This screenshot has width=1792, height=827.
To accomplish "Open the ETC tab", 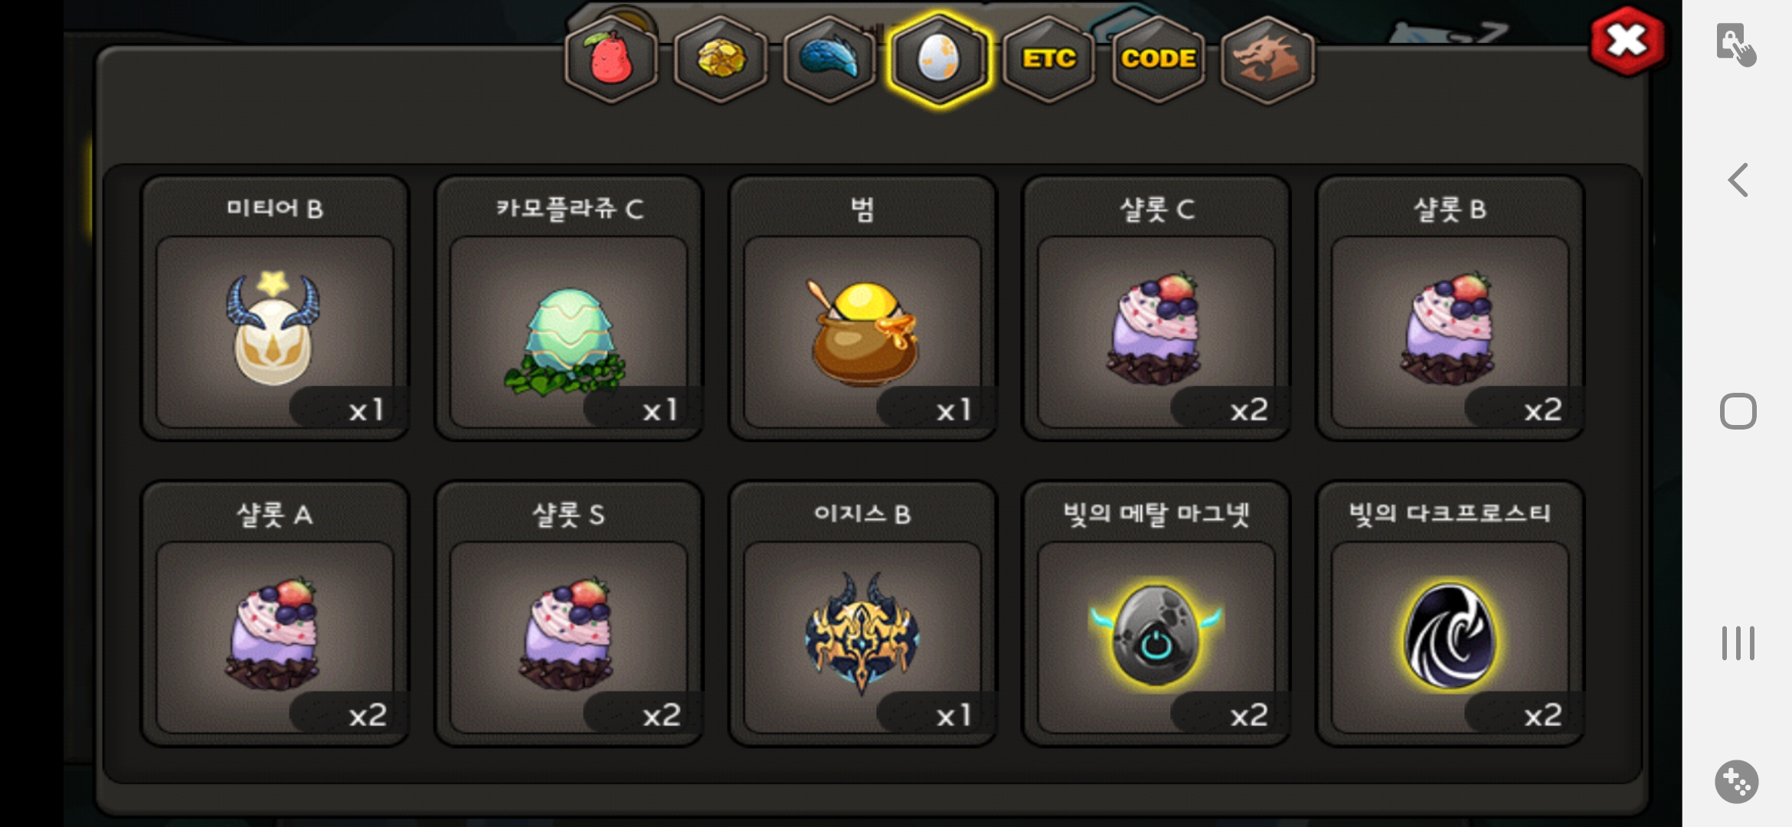I will click(x=1048, y=58).
